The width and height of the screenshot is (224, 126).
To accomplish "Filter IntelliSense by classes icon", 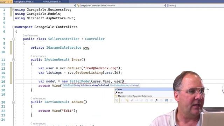I will pos(127,100).
